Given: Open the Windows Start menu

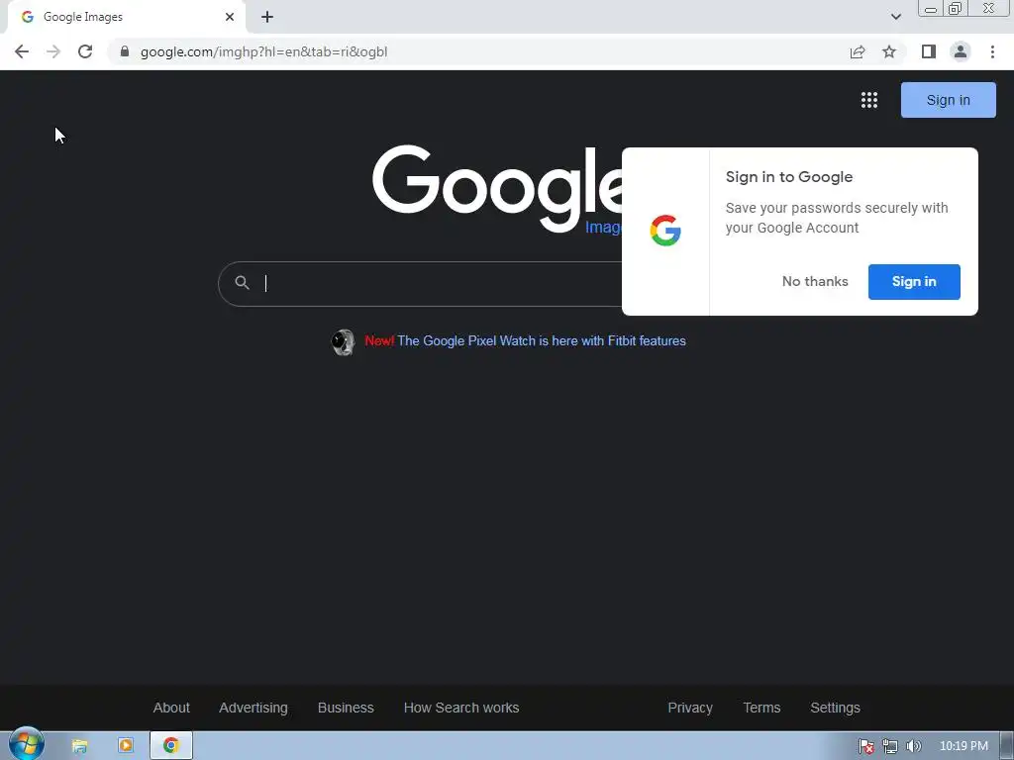Looking at the screenshot, I should click(26, 744).
